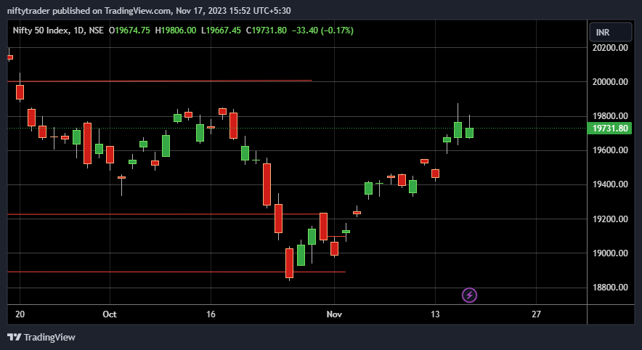The width and height of the screenshot is (642, 350).
Task: Click the 19600.00 price axis label
Action: [x=610, y=150]
